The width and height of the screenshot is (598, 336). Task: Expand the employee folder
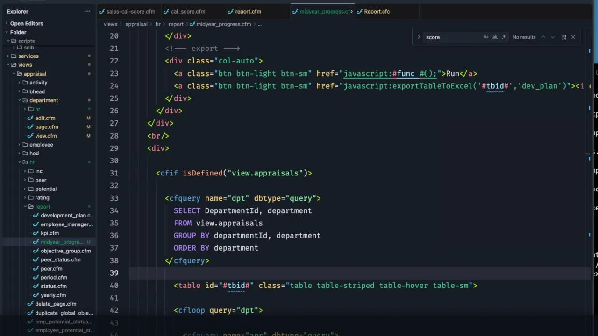[41, 145]
